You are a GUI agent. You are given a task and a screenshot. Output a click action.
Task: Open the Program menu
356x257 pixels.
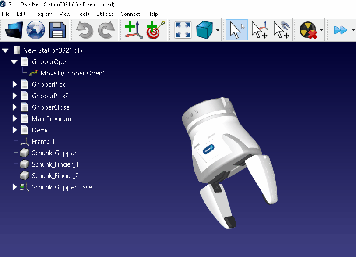pos(42,14)
